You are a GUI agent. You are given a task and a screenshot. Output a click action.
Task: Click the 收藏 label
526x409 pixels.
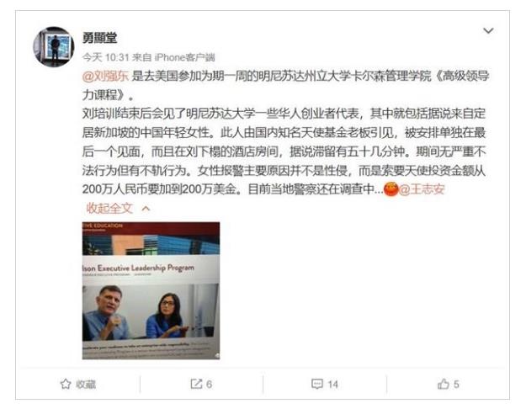coord(86,384)
